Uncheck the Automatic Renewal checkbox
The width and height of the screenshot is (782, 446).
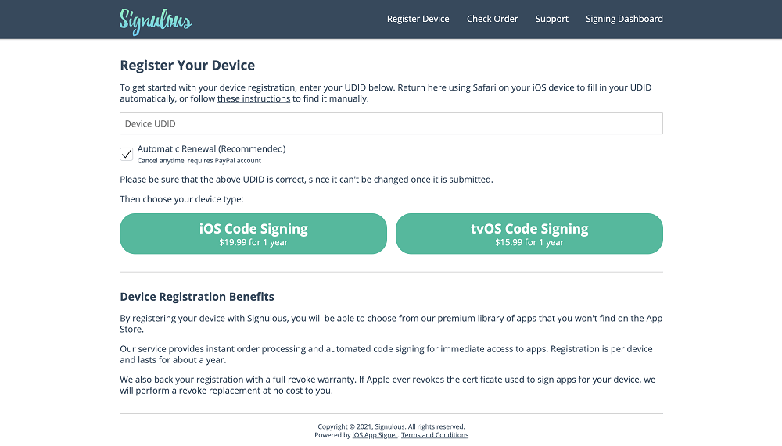click(126, 154)
